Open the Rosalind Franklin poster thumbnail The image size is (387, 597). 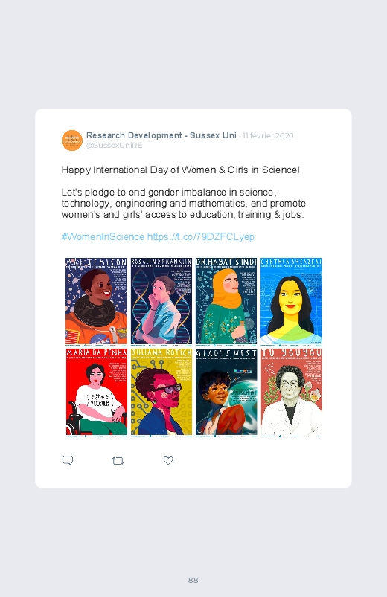click(x=161, y=301)
